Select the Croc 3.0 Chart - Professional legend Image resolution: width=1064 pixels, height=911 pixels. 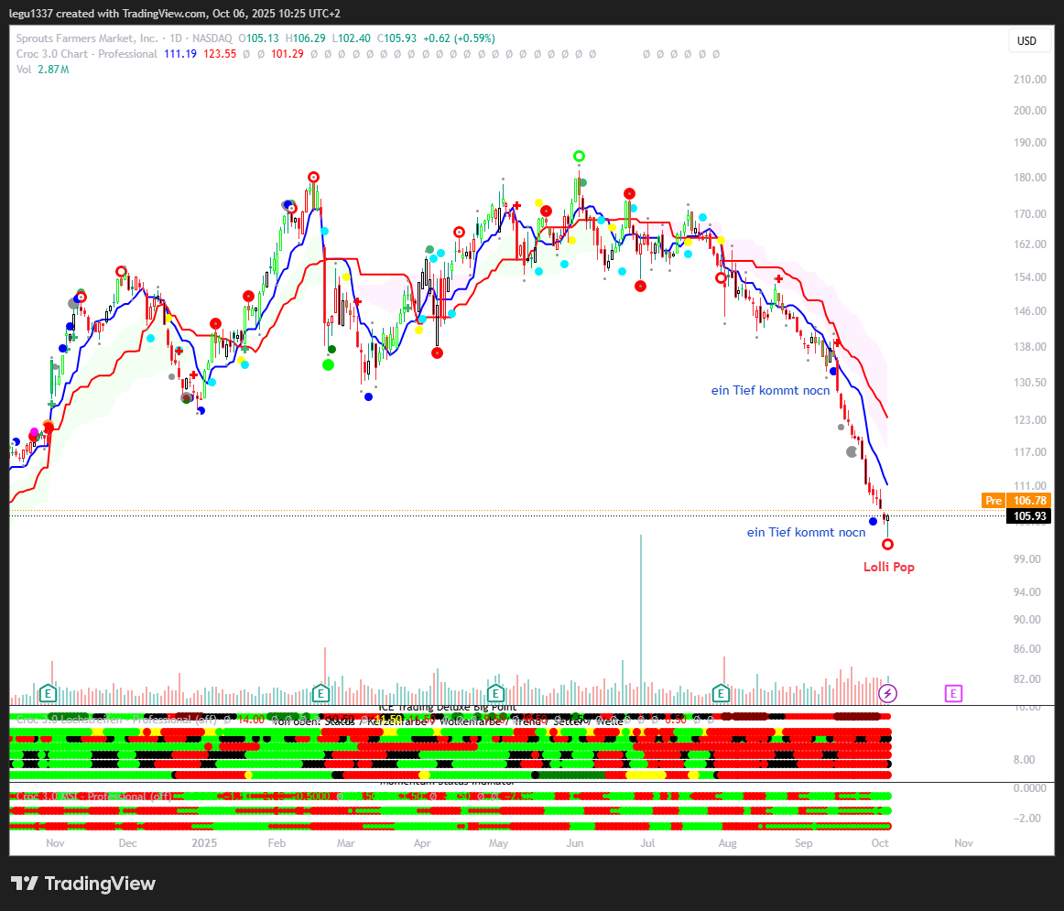(86, 54)
